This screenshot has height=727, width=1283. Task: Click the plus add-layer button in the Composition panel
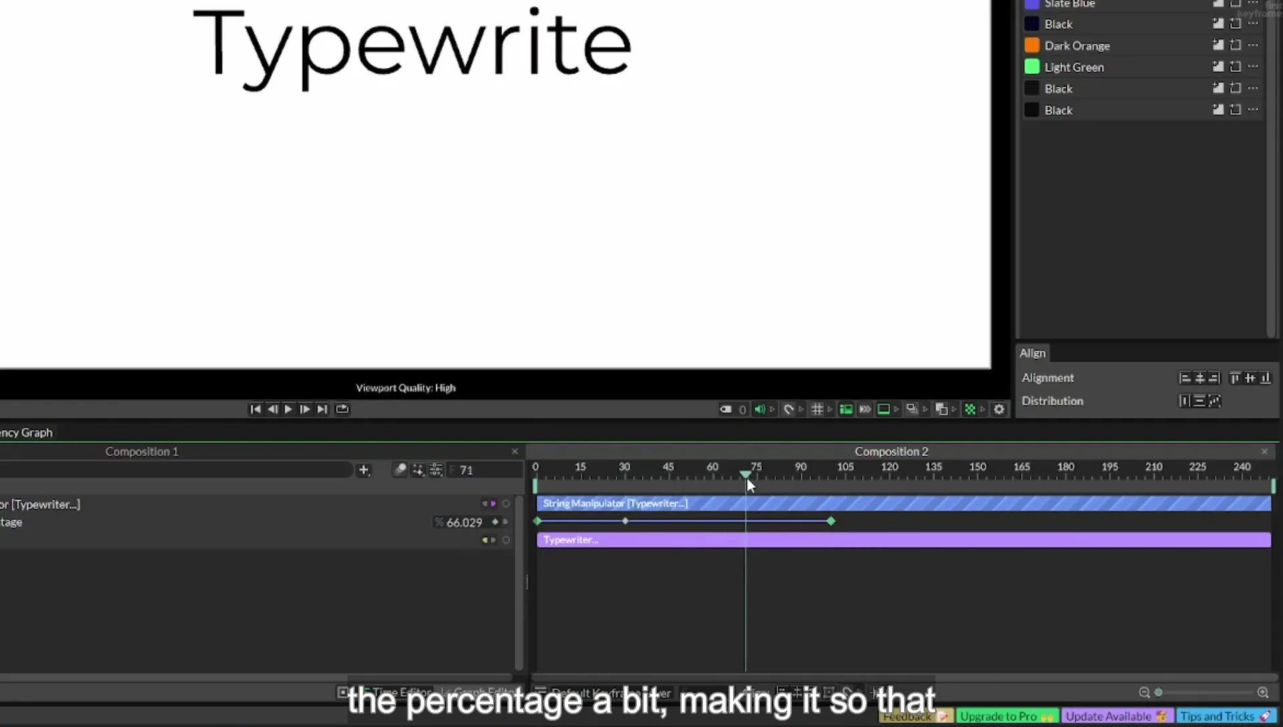click(x=364, y=470)
